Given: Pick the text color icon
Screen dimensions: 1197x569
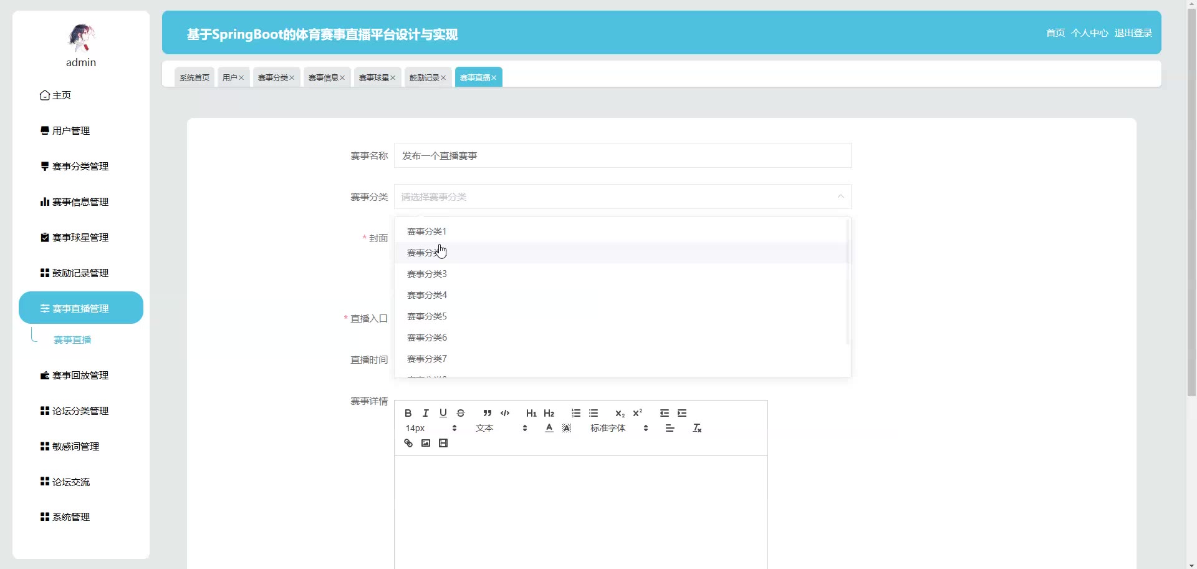Looking at the screenshot, I should click(x=549, y=428).
